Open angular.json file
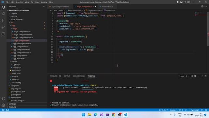 (16, 88)
